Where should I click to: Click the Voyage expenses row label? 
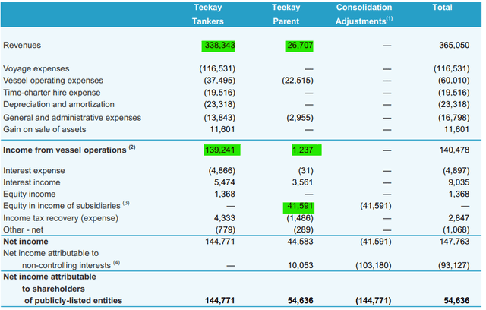[36, 68]
